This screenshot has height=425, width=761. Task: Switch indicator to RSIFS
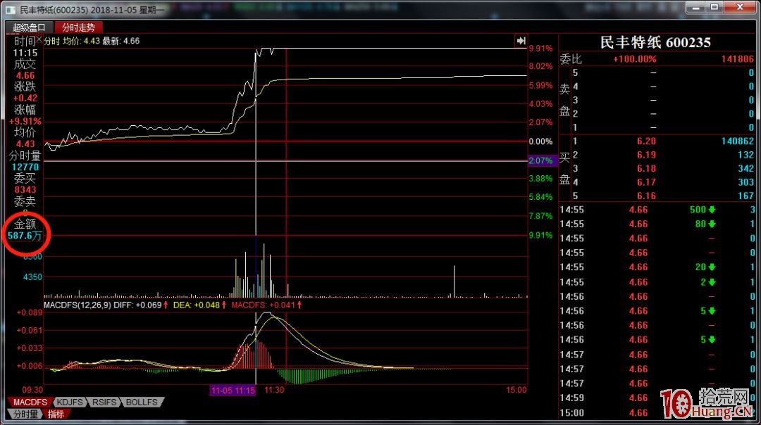pyautogui.click(x=104, y=402)
